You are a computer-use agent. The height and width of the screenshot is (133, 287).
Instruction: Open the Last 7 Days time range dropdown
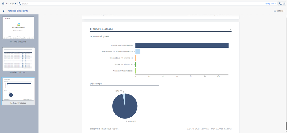click(x=9, y=3)
